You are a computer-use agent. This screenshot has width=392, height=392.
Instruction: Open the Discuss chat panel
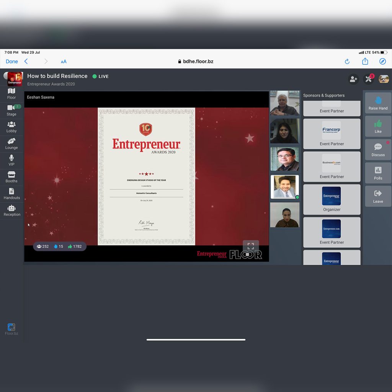pyautogui.click(x=378, y=150)
